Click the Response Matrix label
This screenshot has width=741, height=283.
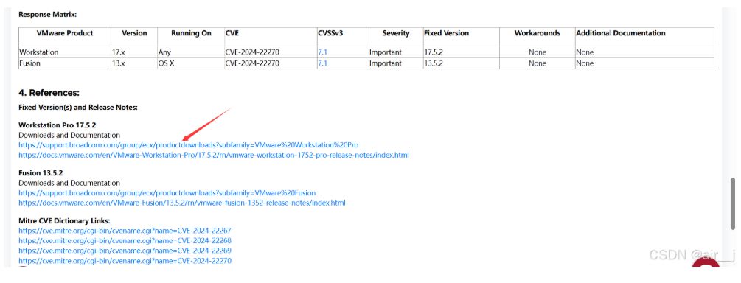47,15
